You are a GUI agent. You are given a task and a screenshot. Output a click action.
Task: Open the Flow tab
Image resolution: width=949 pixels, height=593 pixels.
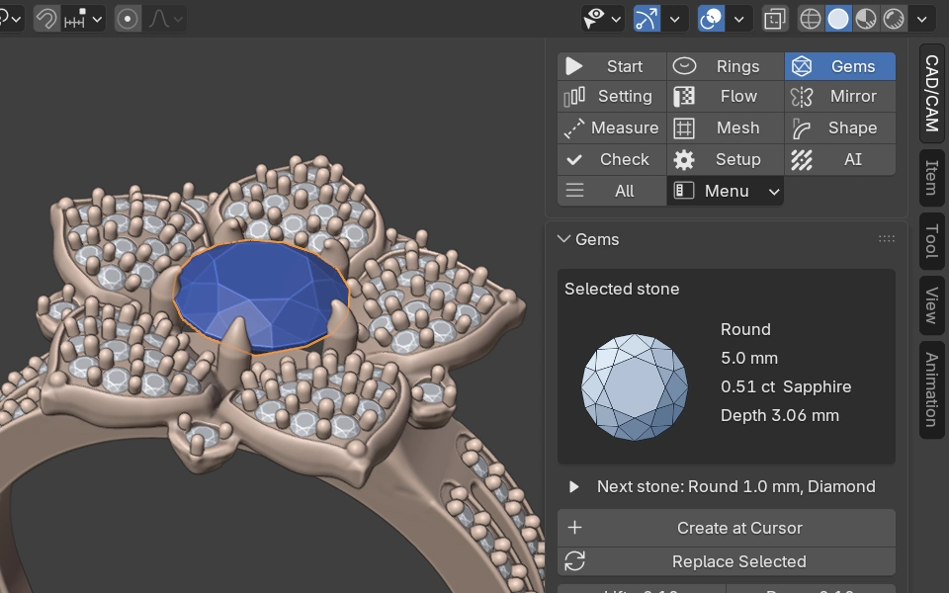725,96
